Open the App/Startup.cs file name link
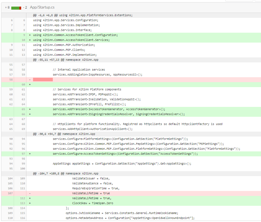Viewport: 261px width, 222px height. tap(42, 7)
